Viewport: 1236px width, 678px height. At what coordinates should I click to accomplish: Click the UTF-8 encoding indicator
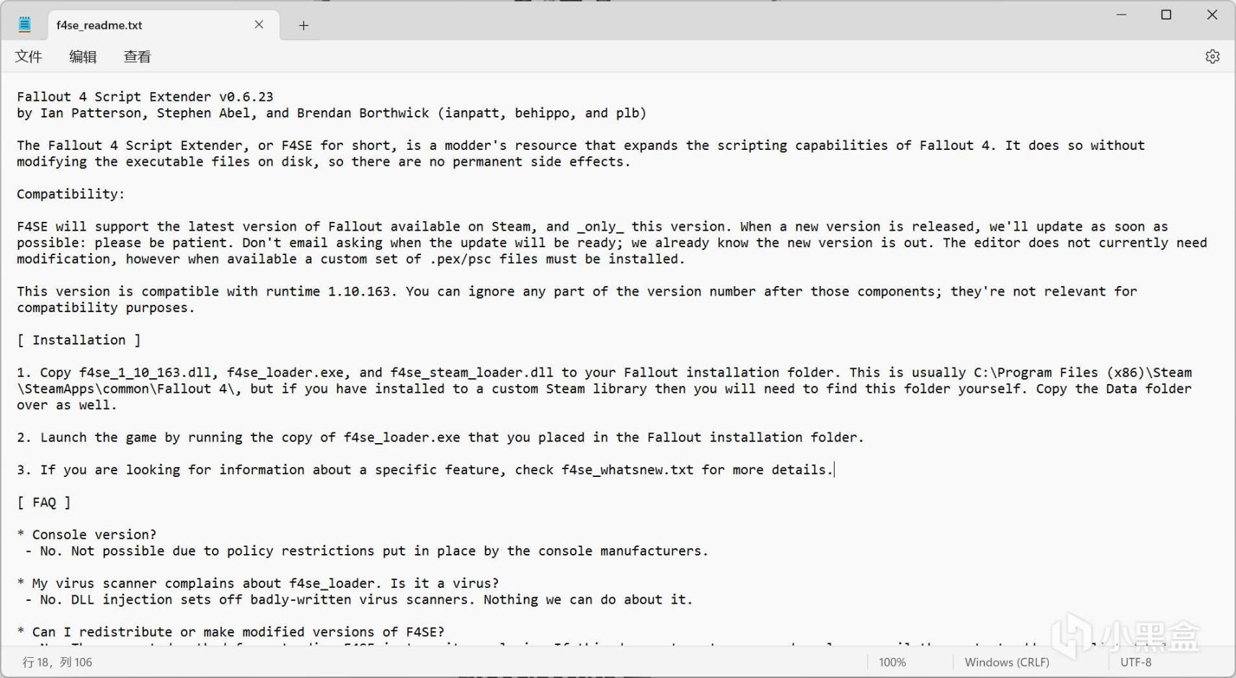[1136, 662]
